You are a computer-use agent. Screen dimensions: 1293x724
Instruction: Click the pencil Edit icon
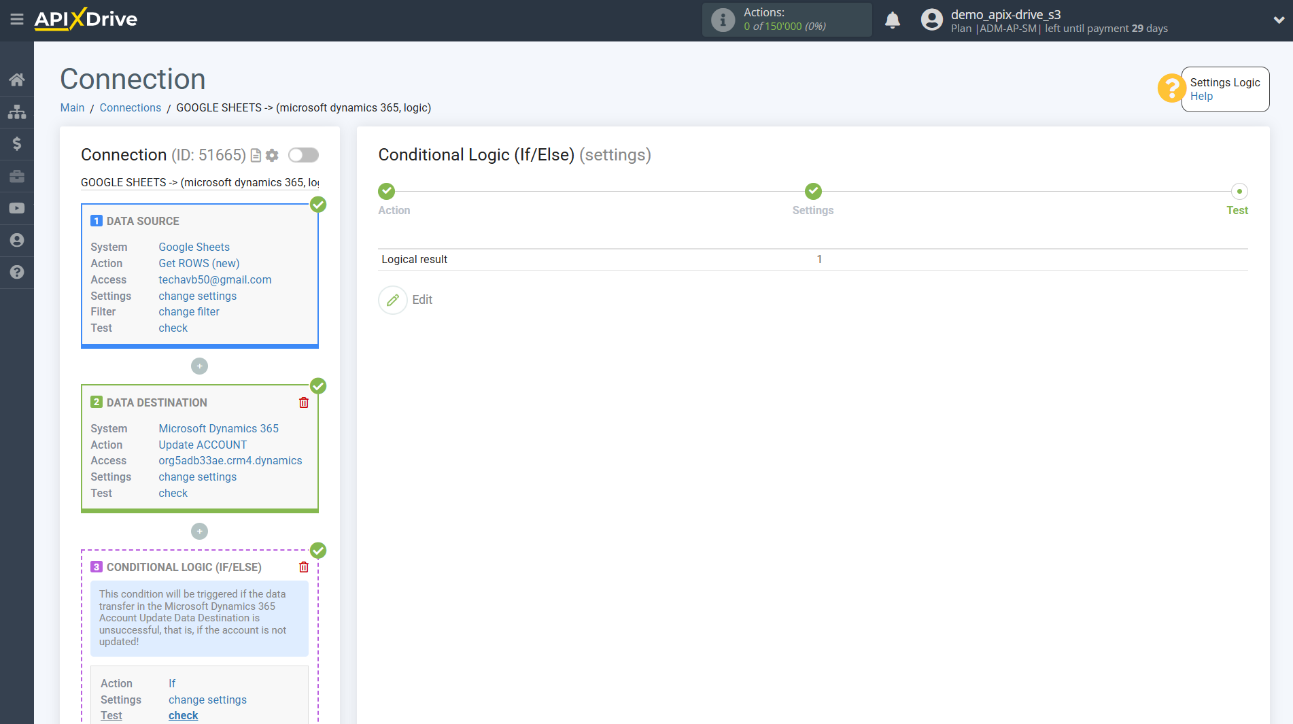(393, 300)
